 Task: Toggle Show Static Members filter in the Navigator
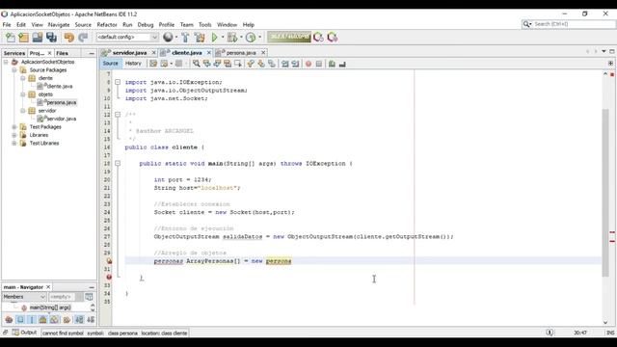tap(32, 320)
